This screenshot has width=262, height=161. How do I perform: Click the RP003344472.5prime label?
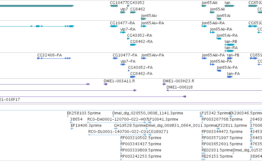click(222, 132)
